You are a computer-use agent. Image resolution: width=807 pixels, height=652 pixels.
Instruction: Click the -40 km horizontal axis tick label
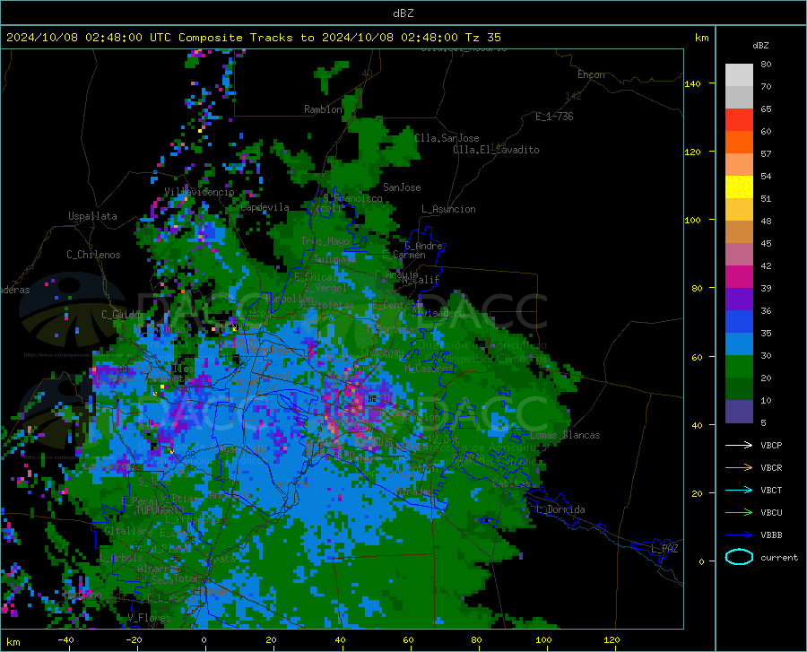pyautogui.click(x=65, y=639)
